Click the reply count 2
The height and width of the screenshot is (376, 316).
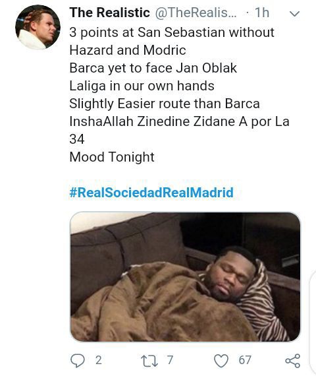[x=98, y=360]
